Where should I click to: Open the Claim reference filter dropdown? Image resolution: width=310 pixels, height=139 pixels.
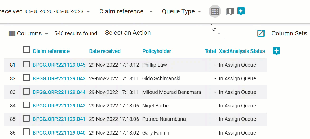(151, 11)
